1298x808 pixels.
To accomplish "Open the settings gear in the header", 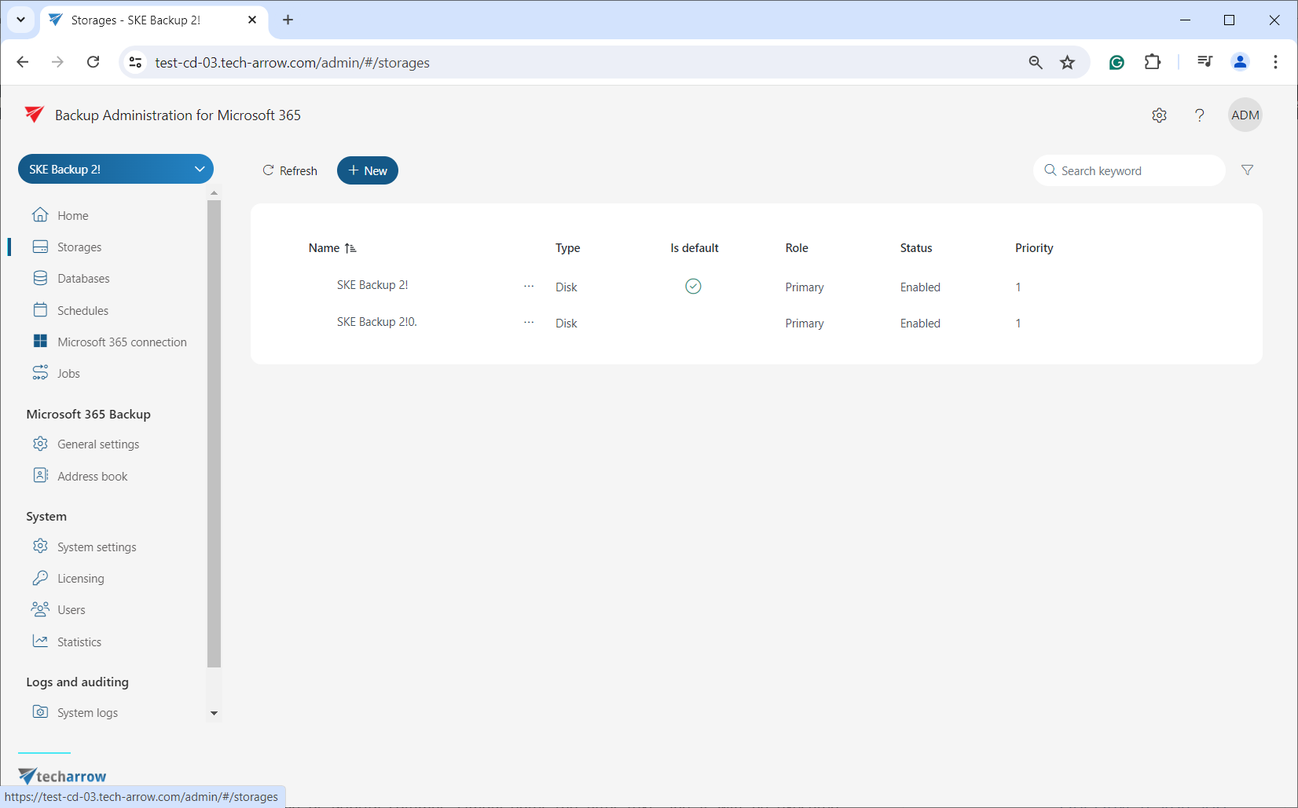I will pyautogui.click(x=1159, y=115).
